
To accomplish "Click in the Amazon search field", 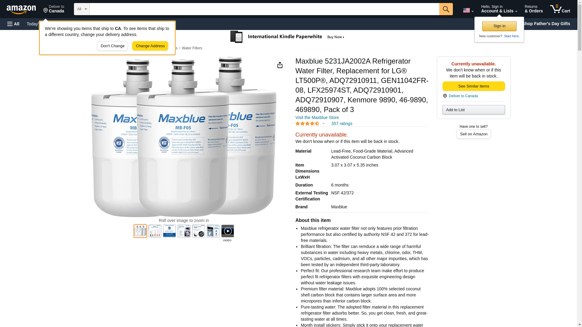I will 264,9.
